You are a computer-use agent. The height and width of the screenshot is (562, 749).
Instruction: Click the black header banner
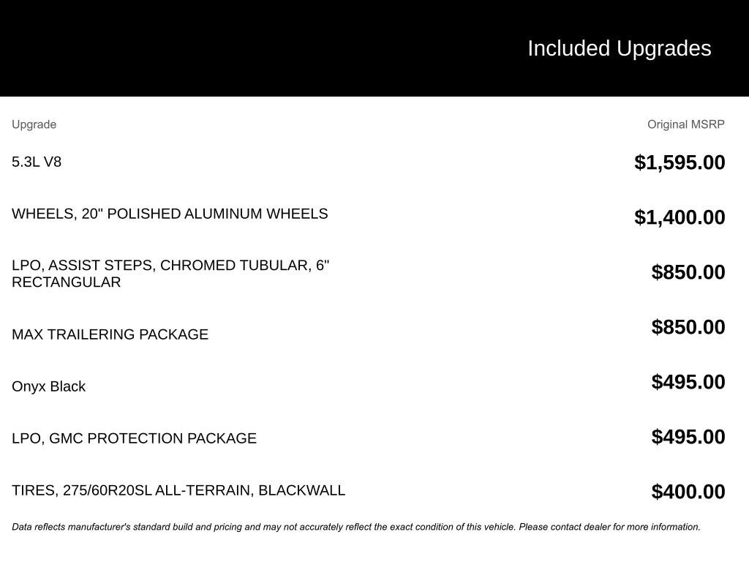pyautogui.click(x=256, y=48)
